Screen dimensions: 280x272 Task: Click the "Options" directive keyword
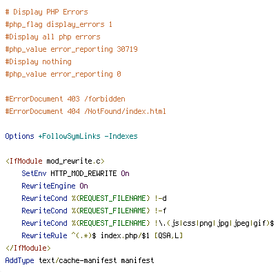pyautogui.click(x=20, y=136)
